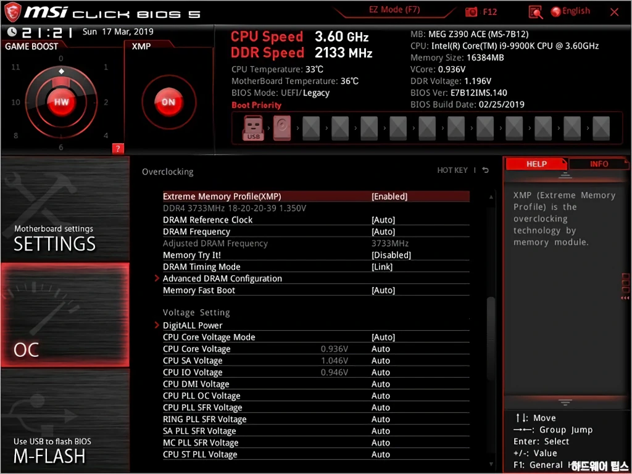Click the date Sun 17 Mar, 2019
Screen dimensions: 632x474
click(118, 31)
